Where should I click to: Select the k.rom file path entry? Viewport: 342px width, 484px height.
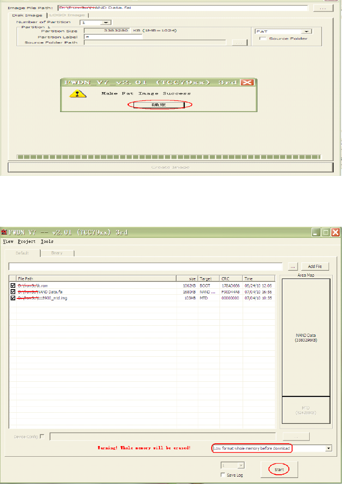pyautogui.click(x=33, y=286)
